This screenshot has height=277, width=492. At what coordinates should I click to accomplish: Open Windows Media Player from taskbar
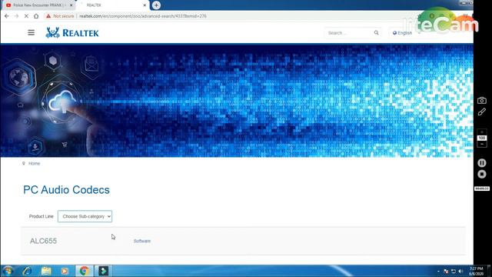pyautogui.click(x=65, y=271)
